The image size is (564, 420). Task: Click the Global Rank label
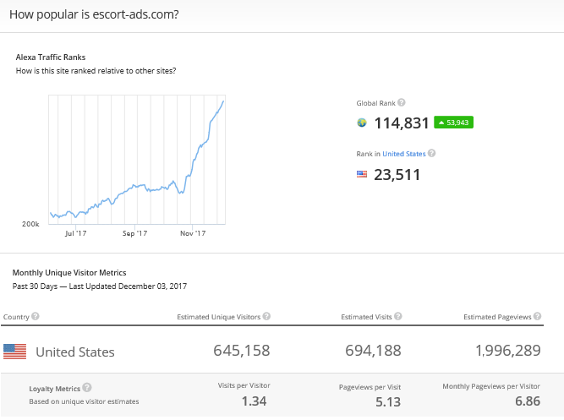(376, 103)
